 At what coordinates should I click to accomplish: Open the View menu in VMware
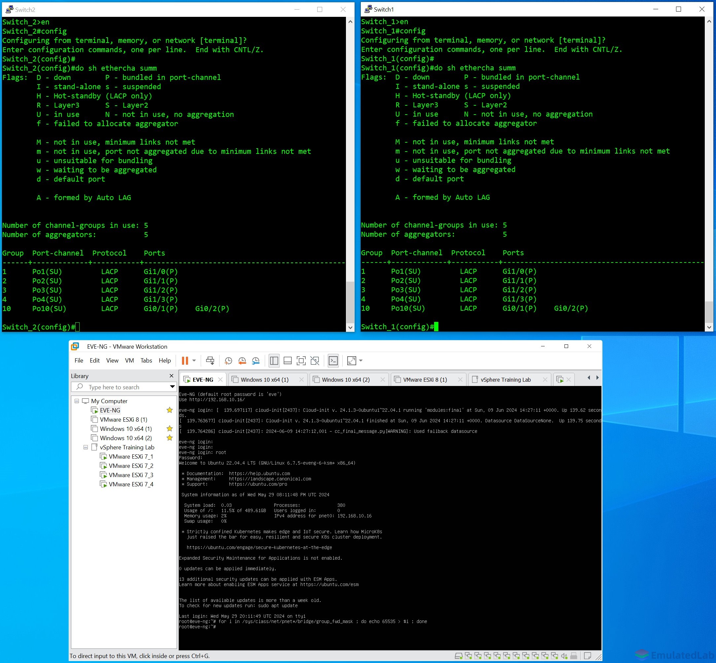click(112, 361)
